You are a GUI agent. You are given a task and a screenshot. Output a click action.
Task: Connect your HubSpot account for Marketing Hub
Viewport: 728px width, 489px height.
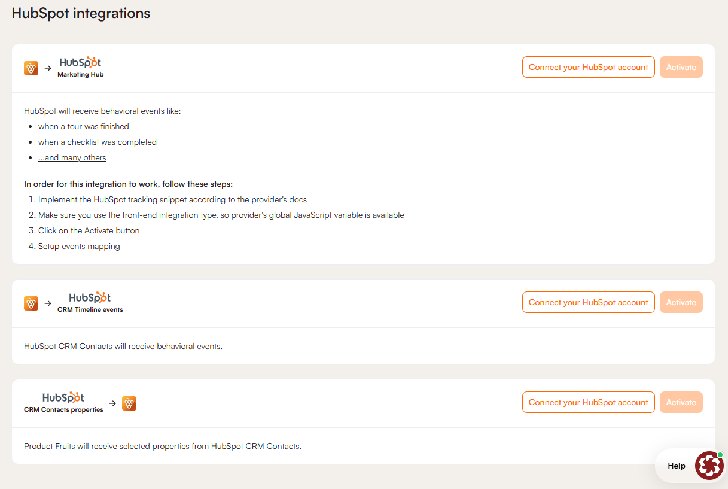(x=588, y=67)
